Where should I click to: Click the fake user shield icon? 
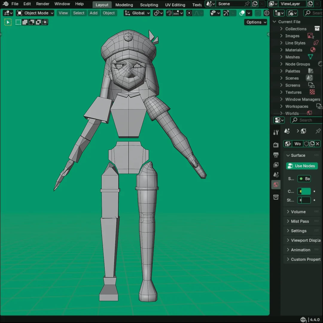coord(306,144)
